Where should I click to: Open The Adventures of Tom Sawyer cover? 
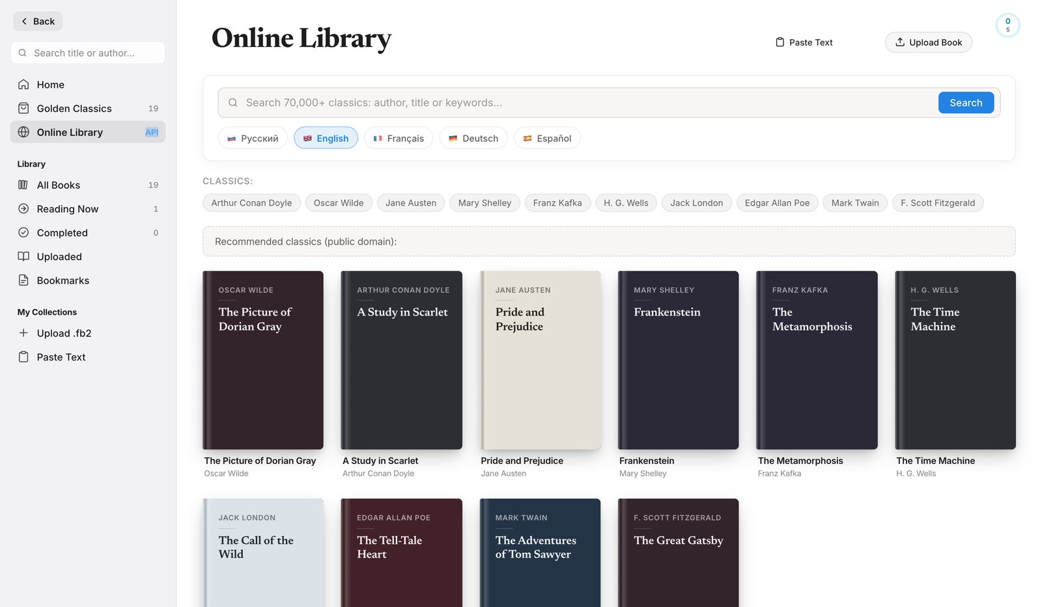(x=540, y=553)
